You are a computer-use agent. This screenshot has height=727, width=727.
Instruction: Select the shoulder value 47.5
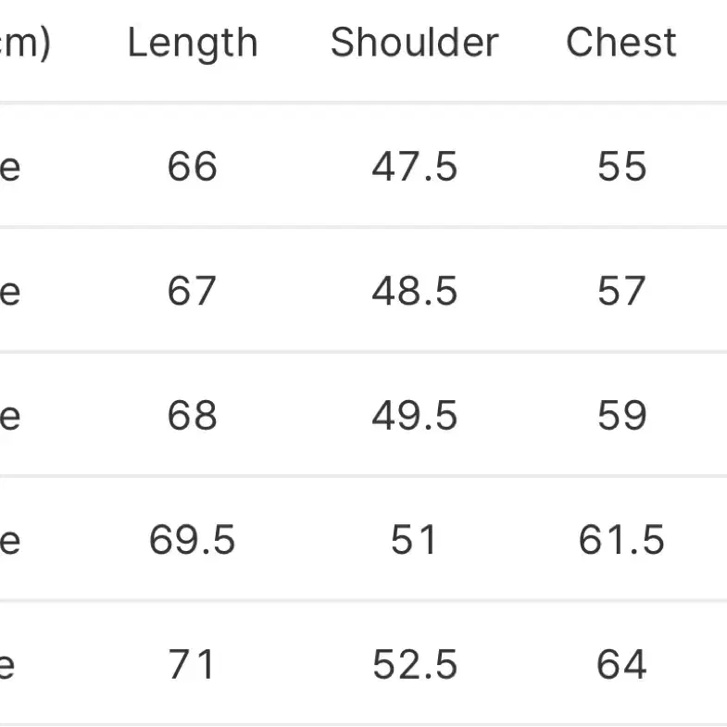[x=415, y=166]
